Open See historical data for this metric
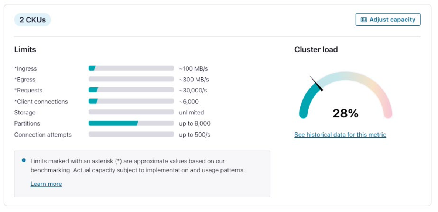Screen dimensions: 438x212 click(340, 135)
